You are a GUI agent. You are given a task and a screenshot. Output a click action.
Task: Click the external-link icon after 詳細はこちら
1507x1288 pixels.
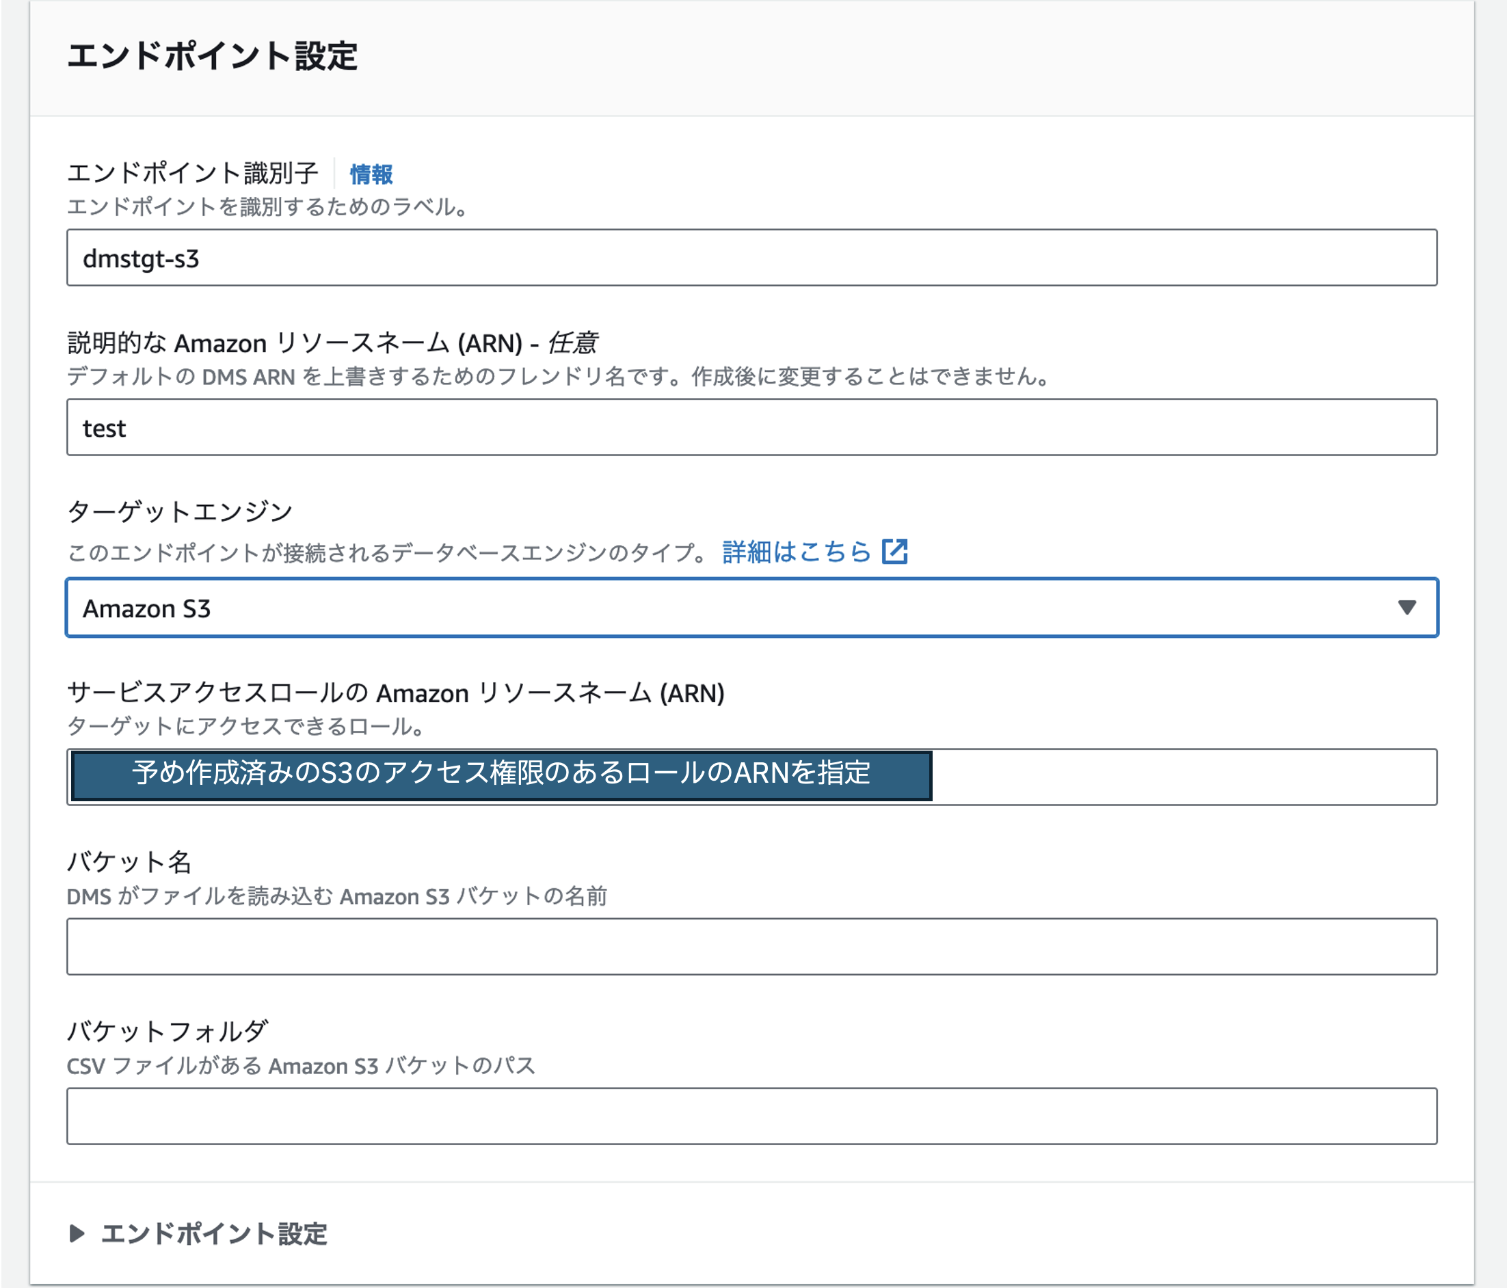[894, 552]
